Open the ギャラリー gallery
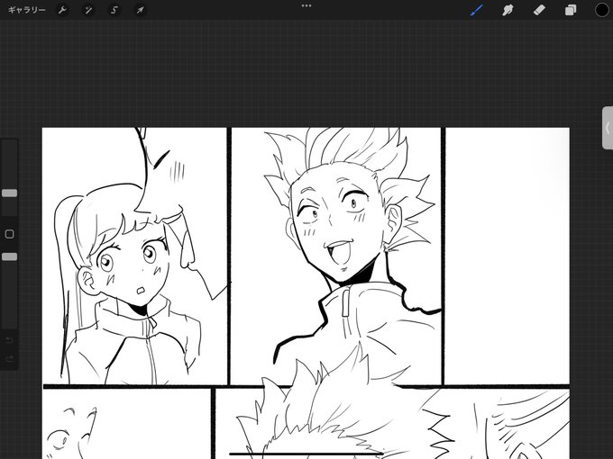The height and width of the screenshot is (459, 613). click(26, 10)
